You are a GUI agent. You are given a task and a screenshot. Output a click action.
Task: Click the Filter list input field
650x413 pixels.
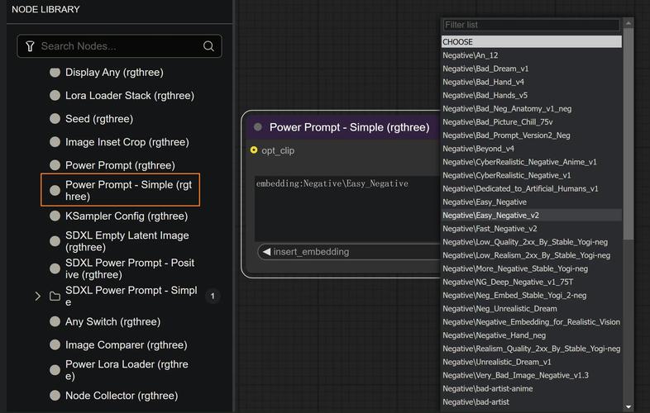pyautogui.click(x=531, y=25)
